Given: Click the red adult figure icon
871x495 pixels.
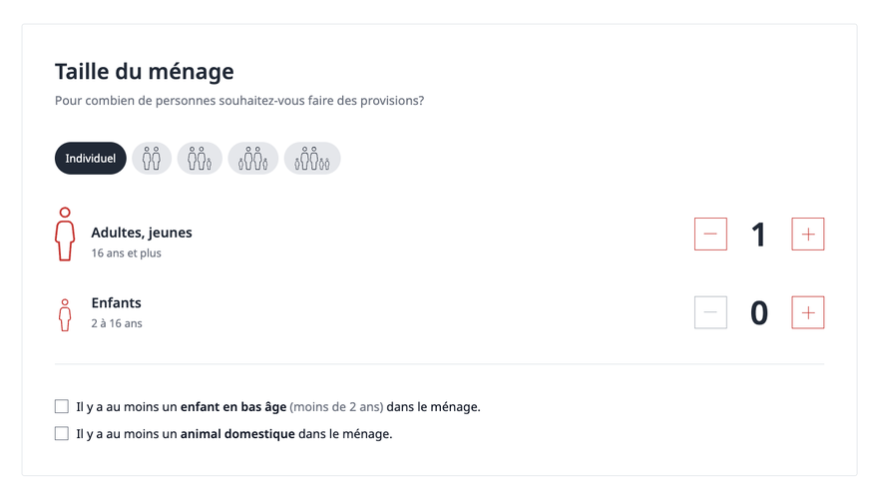Looking at the screenshot, I should 65,235.
